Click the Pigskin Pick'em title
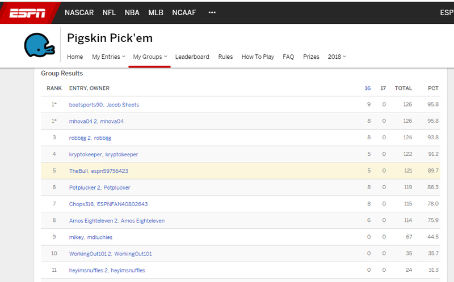 (110, 38)
